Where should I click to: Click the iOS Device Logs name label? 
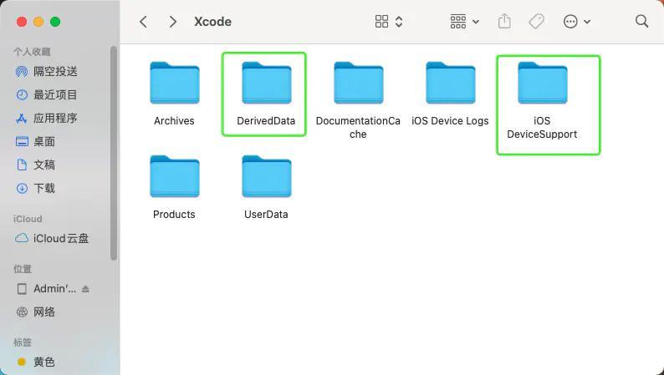point(450,121)
